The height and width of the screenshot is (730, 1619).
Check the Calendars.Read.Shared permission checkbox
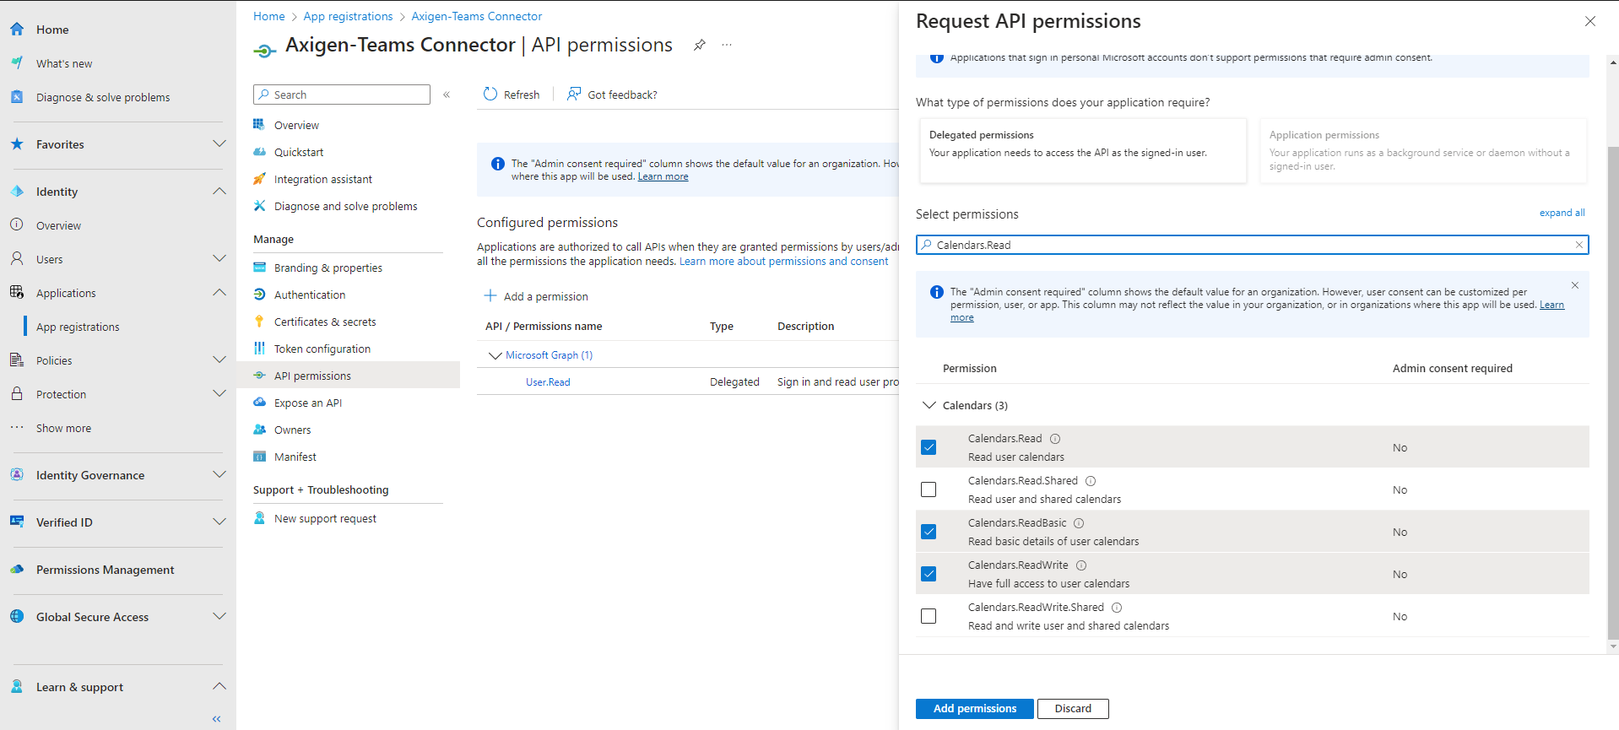coord(929,489)
